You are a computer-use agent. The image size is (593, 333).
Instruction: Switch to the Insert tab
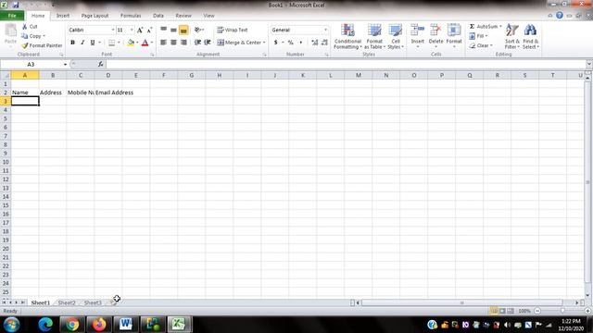(63, 16)
